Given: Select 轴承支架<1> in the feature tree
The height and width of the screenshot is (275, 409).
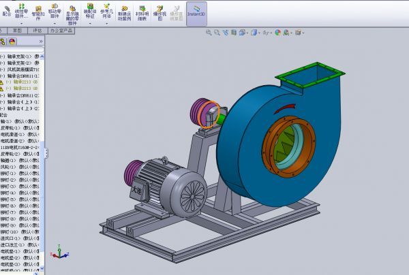Looking at the screenshot, I should (20, 56).
